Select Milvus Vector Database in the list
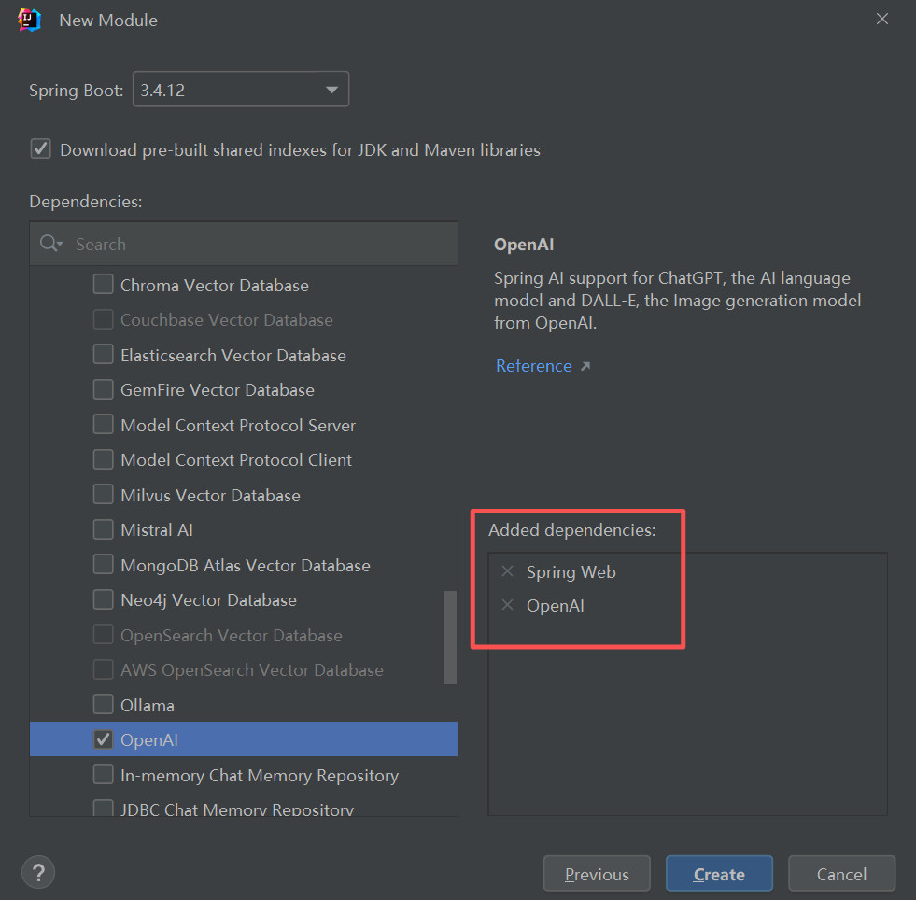916x900 pixels. 210,495
